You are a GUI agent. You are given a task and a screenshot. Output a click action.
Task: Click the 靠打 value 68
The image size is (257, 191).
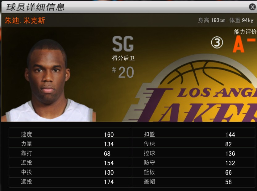pos(107,154)
